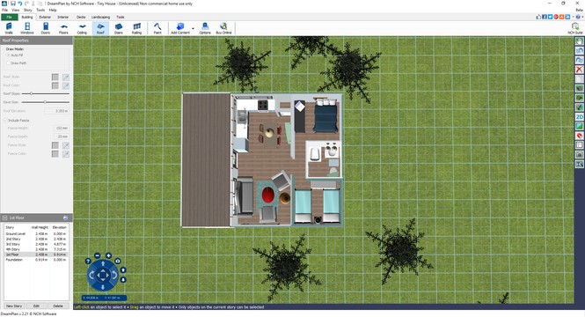Open the Story menu

[x=27, y=10]
